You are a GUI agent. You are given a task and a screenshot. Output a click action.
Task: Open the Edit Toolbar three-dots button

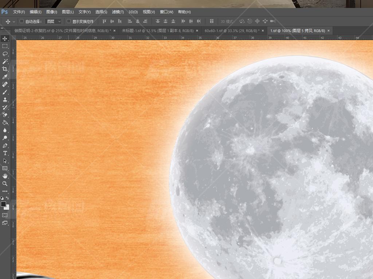[5, 191]
